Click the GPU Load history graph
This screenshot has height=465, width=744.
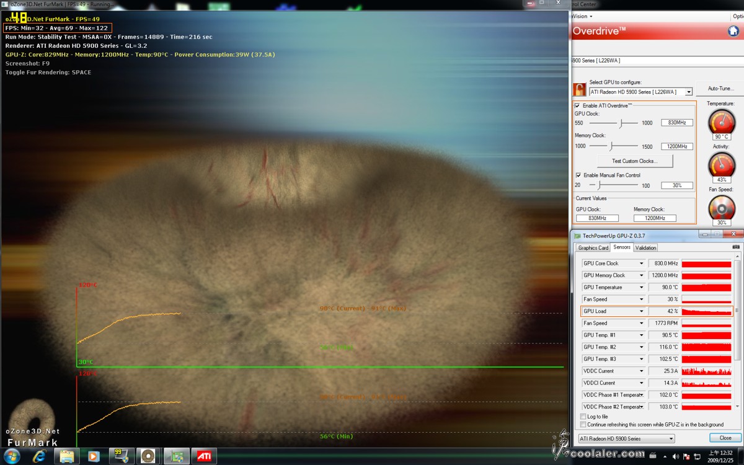707,311
